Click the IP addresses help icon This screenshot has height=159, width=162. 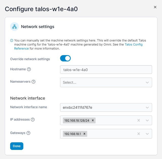click(33, 120)
